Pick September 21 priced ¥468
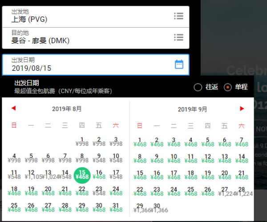The width and height of the screenshot is (267, 222). point(242,175)
